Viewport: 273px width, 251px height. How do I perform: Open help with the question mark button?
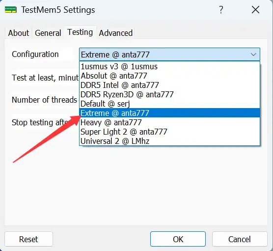point(221,10)
